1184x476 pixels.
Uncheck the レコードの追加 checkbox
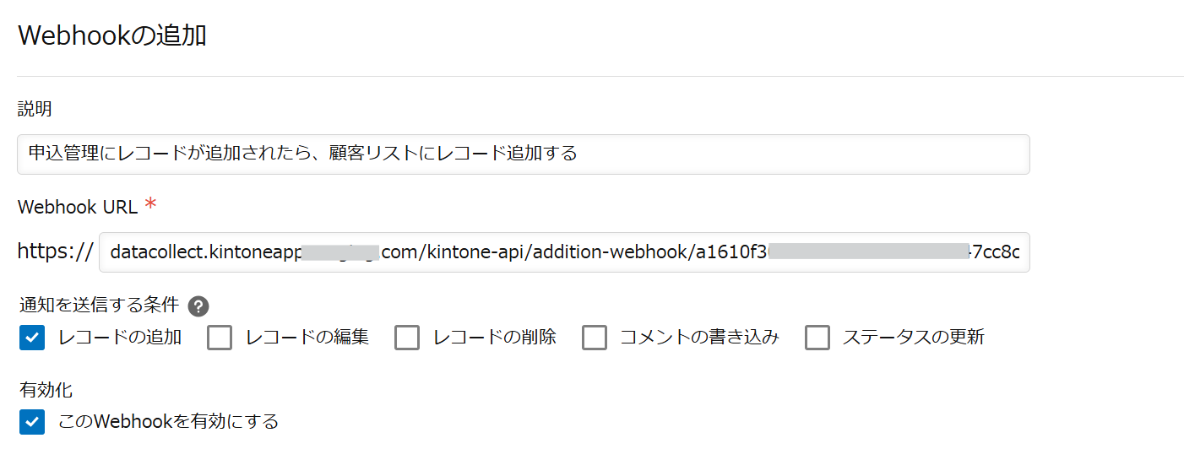(x=32, y=338)
